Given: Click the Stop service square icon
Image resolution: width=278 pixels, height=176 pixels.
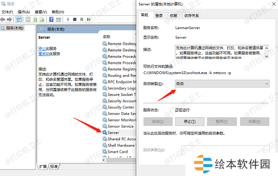Looking at the screenshot, I should point(75,19).
